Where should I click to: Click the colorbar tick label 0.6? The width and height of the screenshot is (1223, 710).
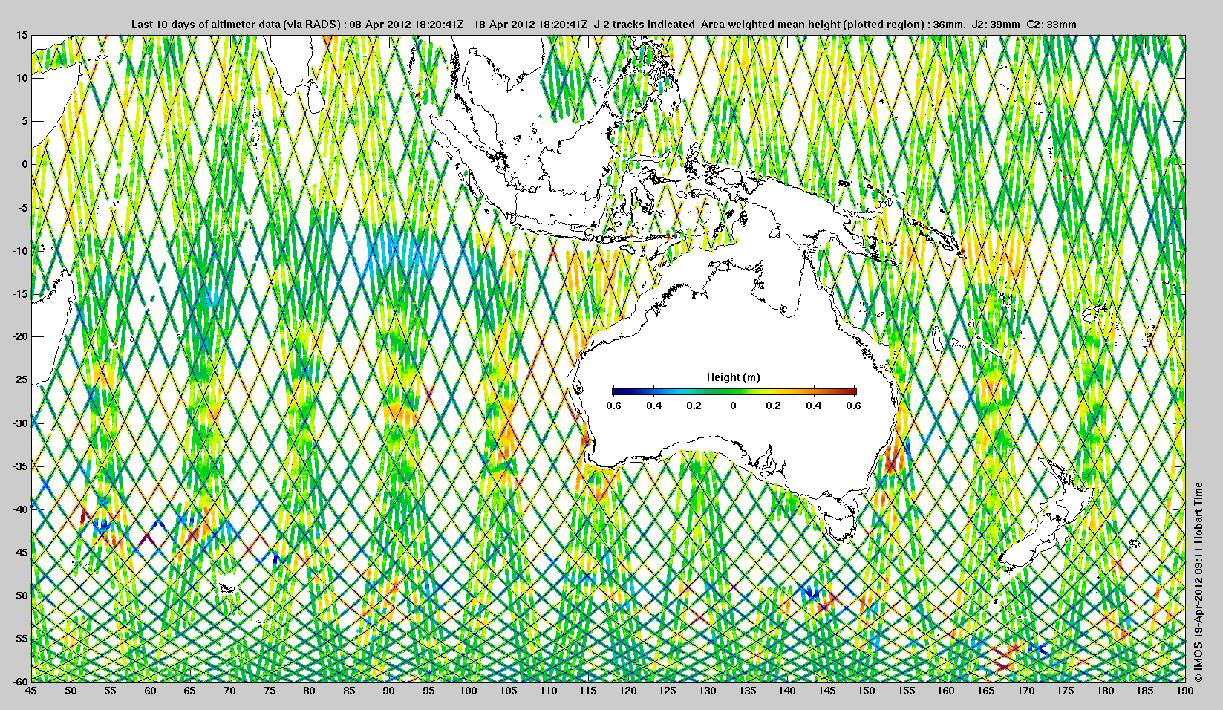coord(854,406)
